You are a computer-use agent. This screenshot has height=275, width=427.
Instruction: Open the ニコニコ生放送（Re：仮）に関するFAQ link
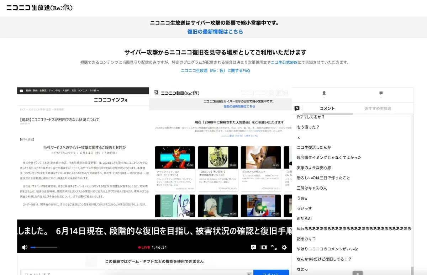tap(215, 71)
